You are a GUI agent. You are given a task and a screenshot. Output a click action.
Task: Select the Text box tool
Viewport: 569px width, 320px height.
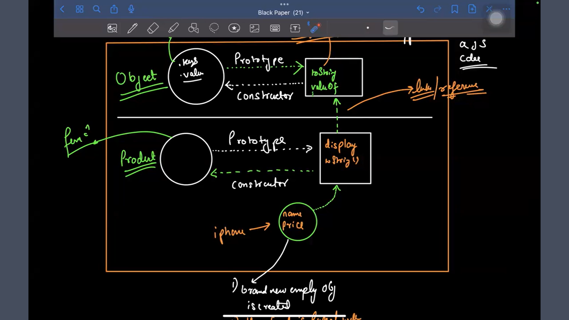pos(295,28)
